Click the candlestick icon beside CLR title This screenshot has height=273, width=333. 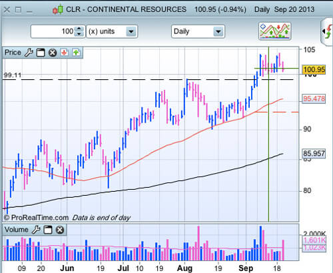click(x=58, y=10)
